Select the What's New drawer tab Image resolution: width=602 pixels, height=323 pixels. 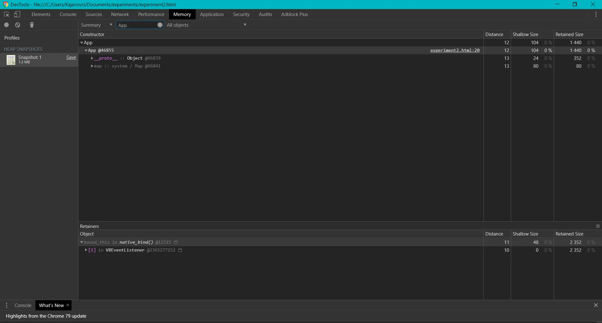click(51, 305)
